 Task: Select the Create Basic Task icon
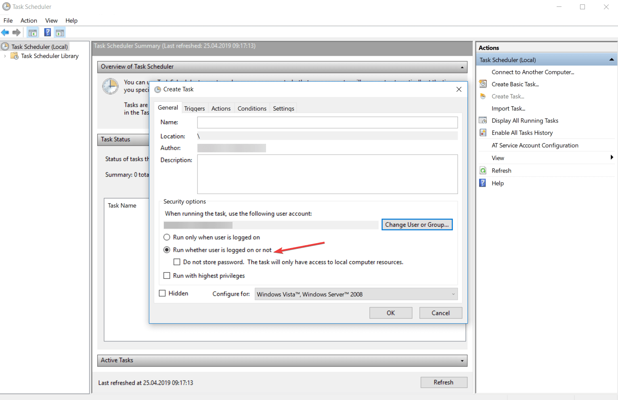[x=483, y=84]
